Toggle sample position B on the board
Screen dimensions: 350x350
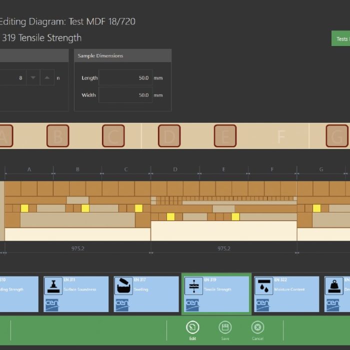coord(57,136)
